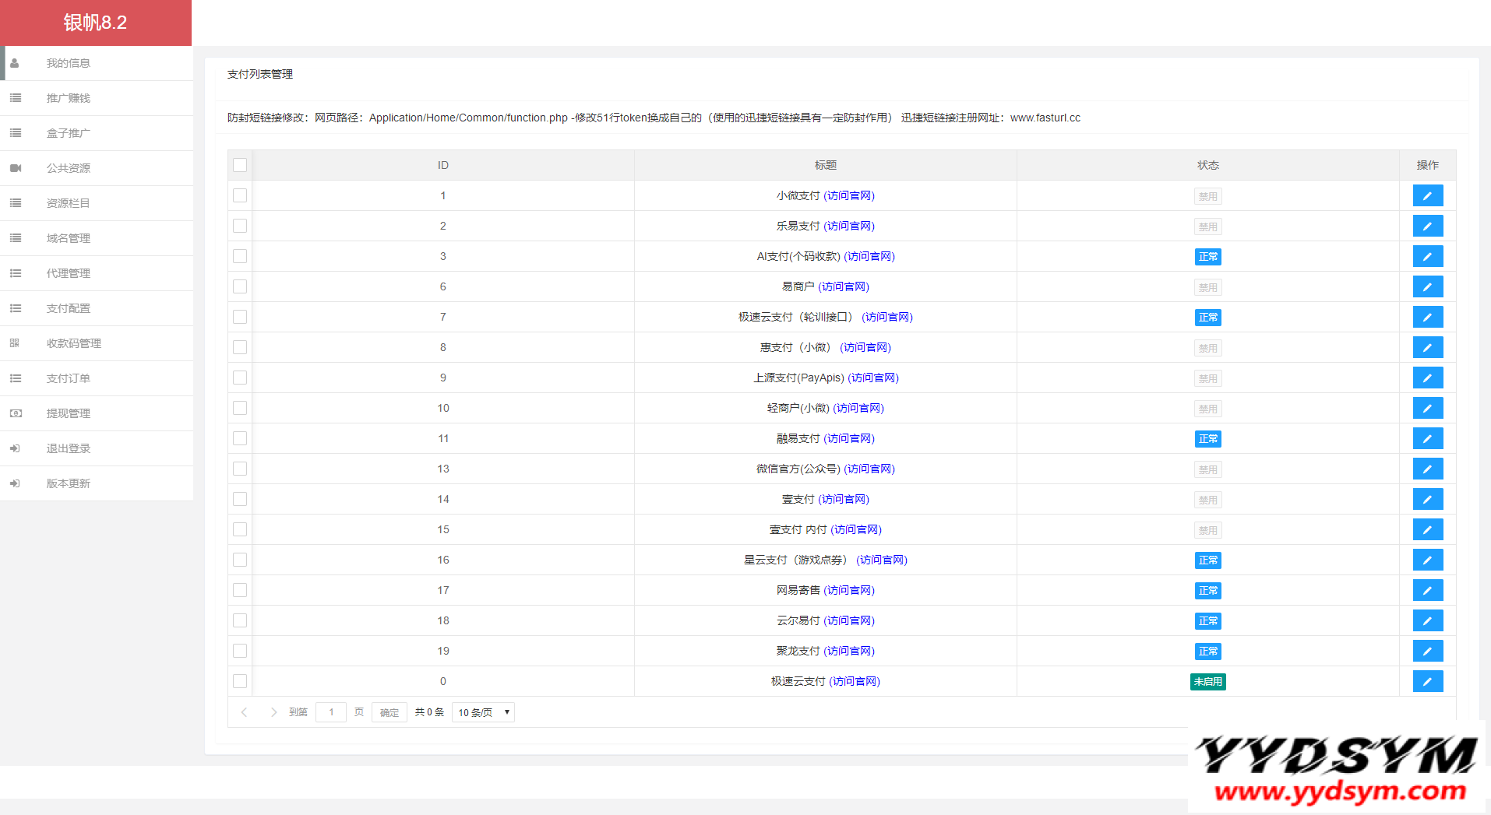Select the 提现管理 withdrawal icon
1491x815 pixels.
[x=15, y=413]
